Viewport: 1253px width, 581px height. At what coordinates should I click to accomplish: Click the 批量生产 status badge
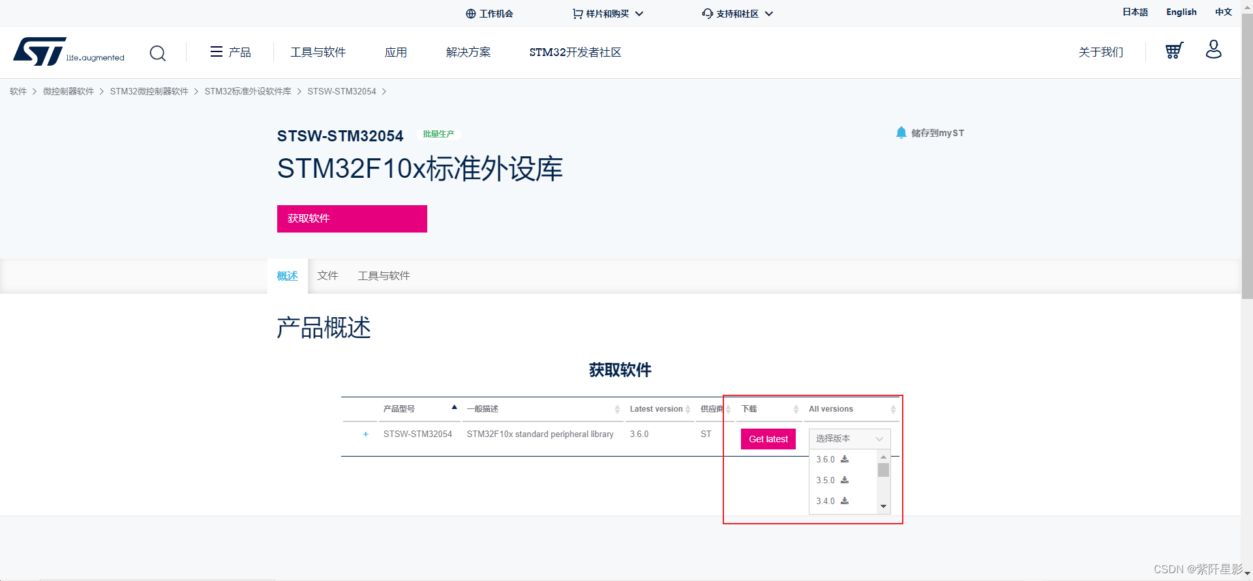click(x=438, y=134)
